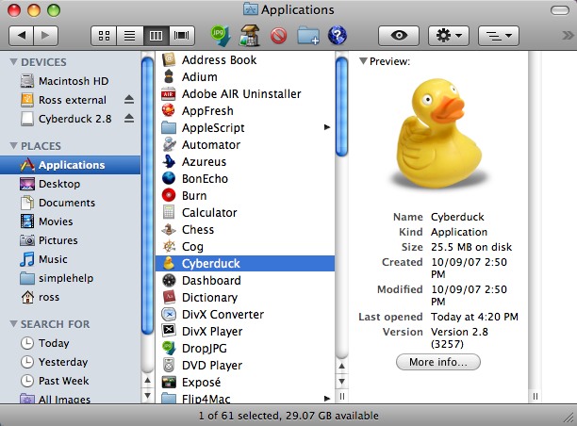Image resolution: width=577 pixels, height=426 pixels.
Task: Select the Past Week saved search
Action: click(70, 381)
